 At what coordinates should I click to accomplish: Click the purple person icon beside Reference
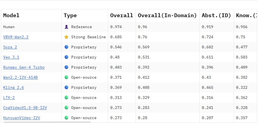point(67,27)
